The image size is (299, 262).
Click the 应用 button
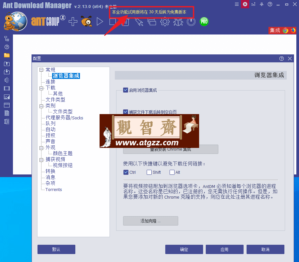coord(224,249)
